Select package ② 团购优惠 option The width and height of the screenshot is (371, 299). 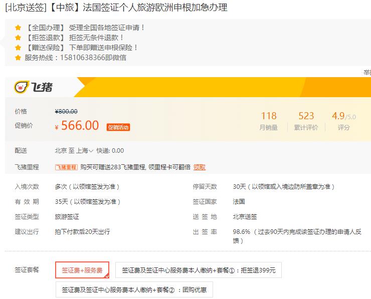point(134,289)
